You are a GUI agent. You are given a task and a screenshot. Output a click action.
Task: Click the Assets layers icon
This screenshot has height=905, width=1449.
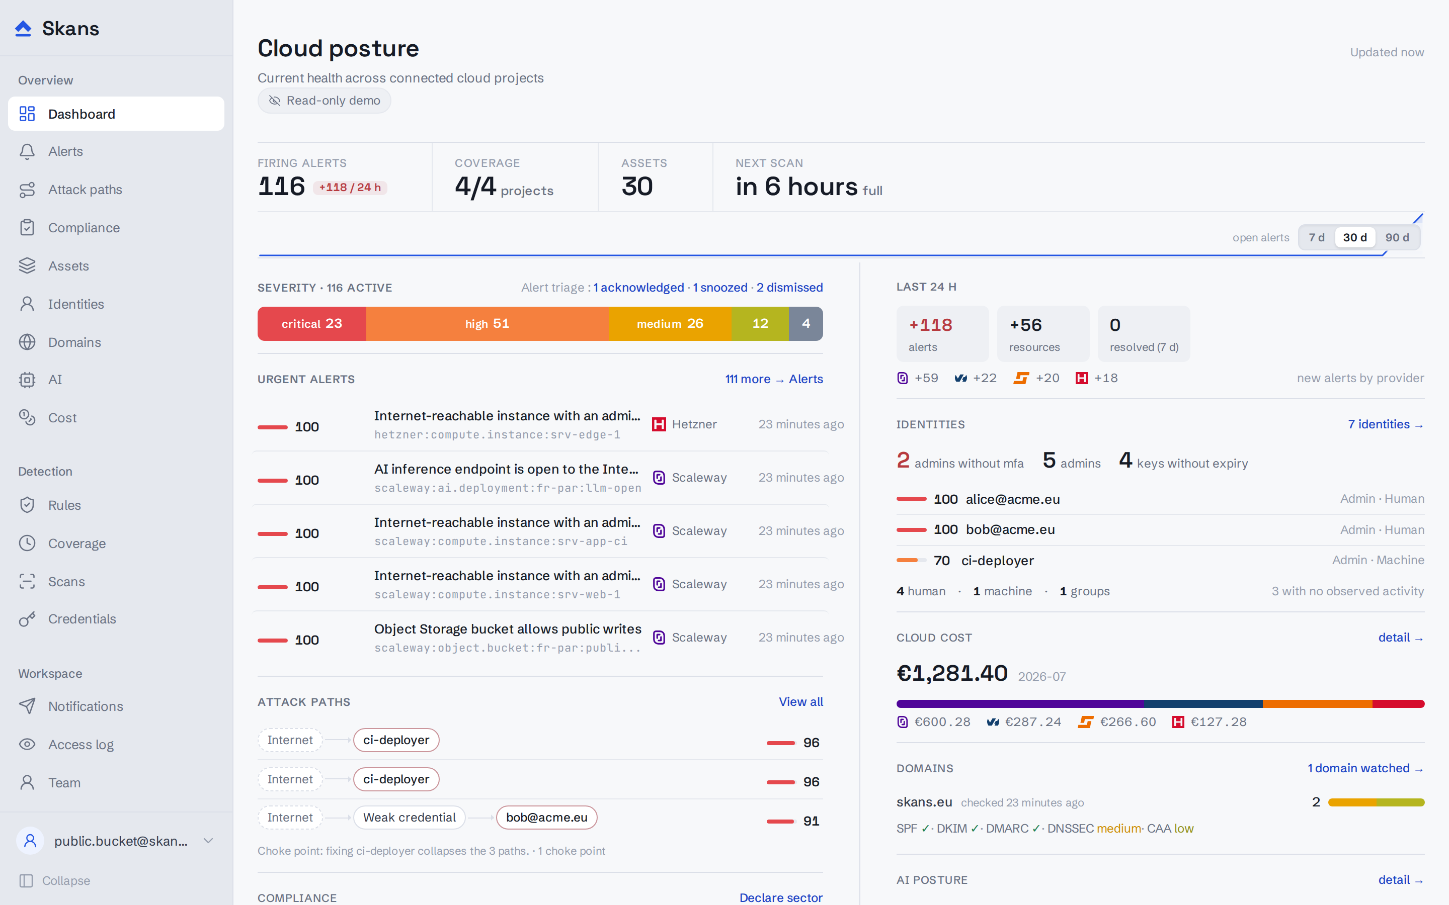(x=27, y=266)
